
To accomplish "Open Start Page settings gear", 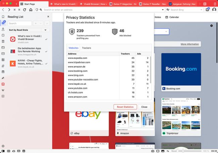I will click(x=212, y=26).
